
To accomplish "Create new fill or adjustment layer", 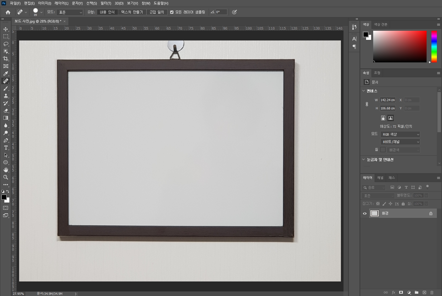I will (x=409, y=293).
